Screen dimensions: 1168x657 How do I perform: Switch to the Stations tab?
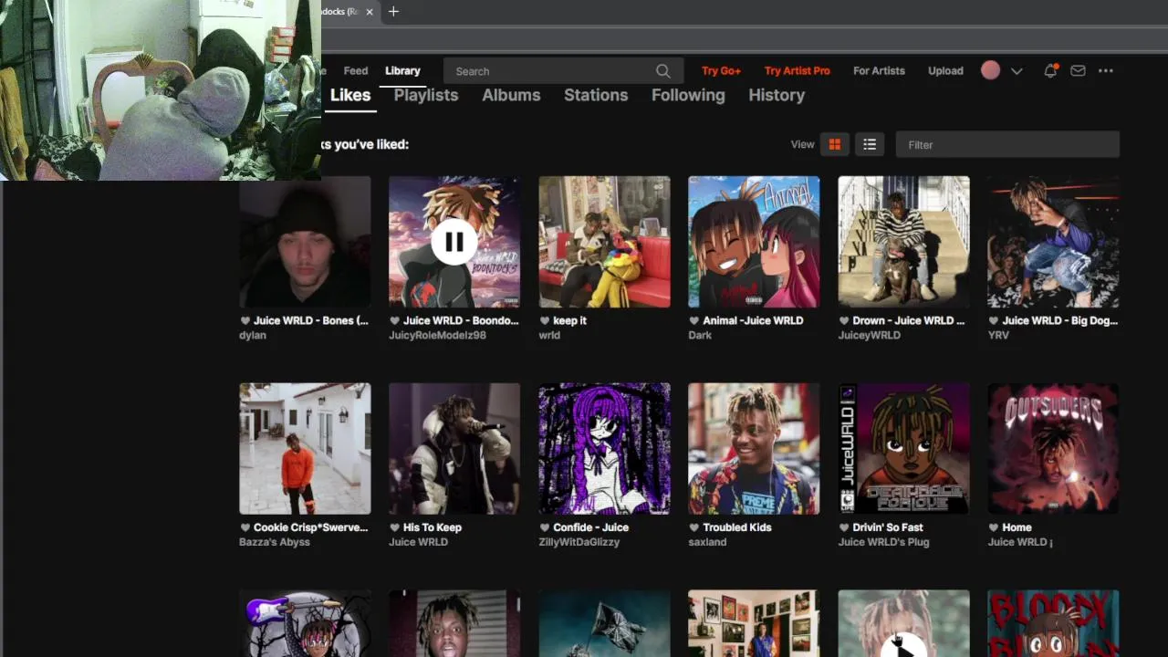596,95
